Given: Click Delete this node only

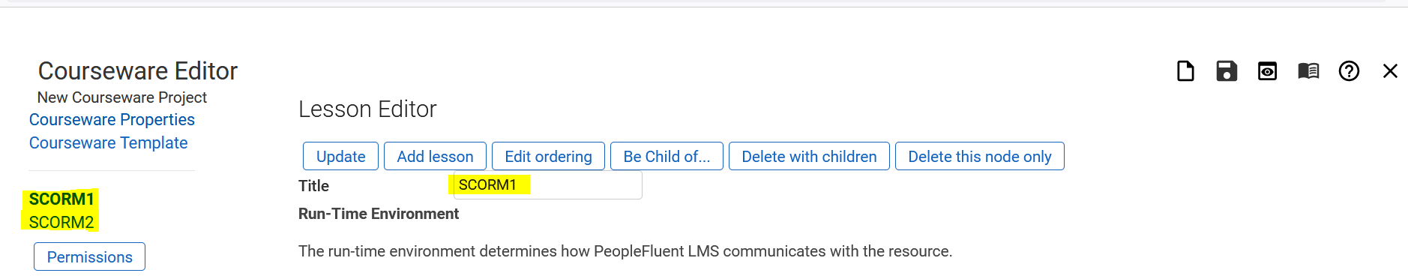Looking at the screenshot, I should [x=979, y=156].
